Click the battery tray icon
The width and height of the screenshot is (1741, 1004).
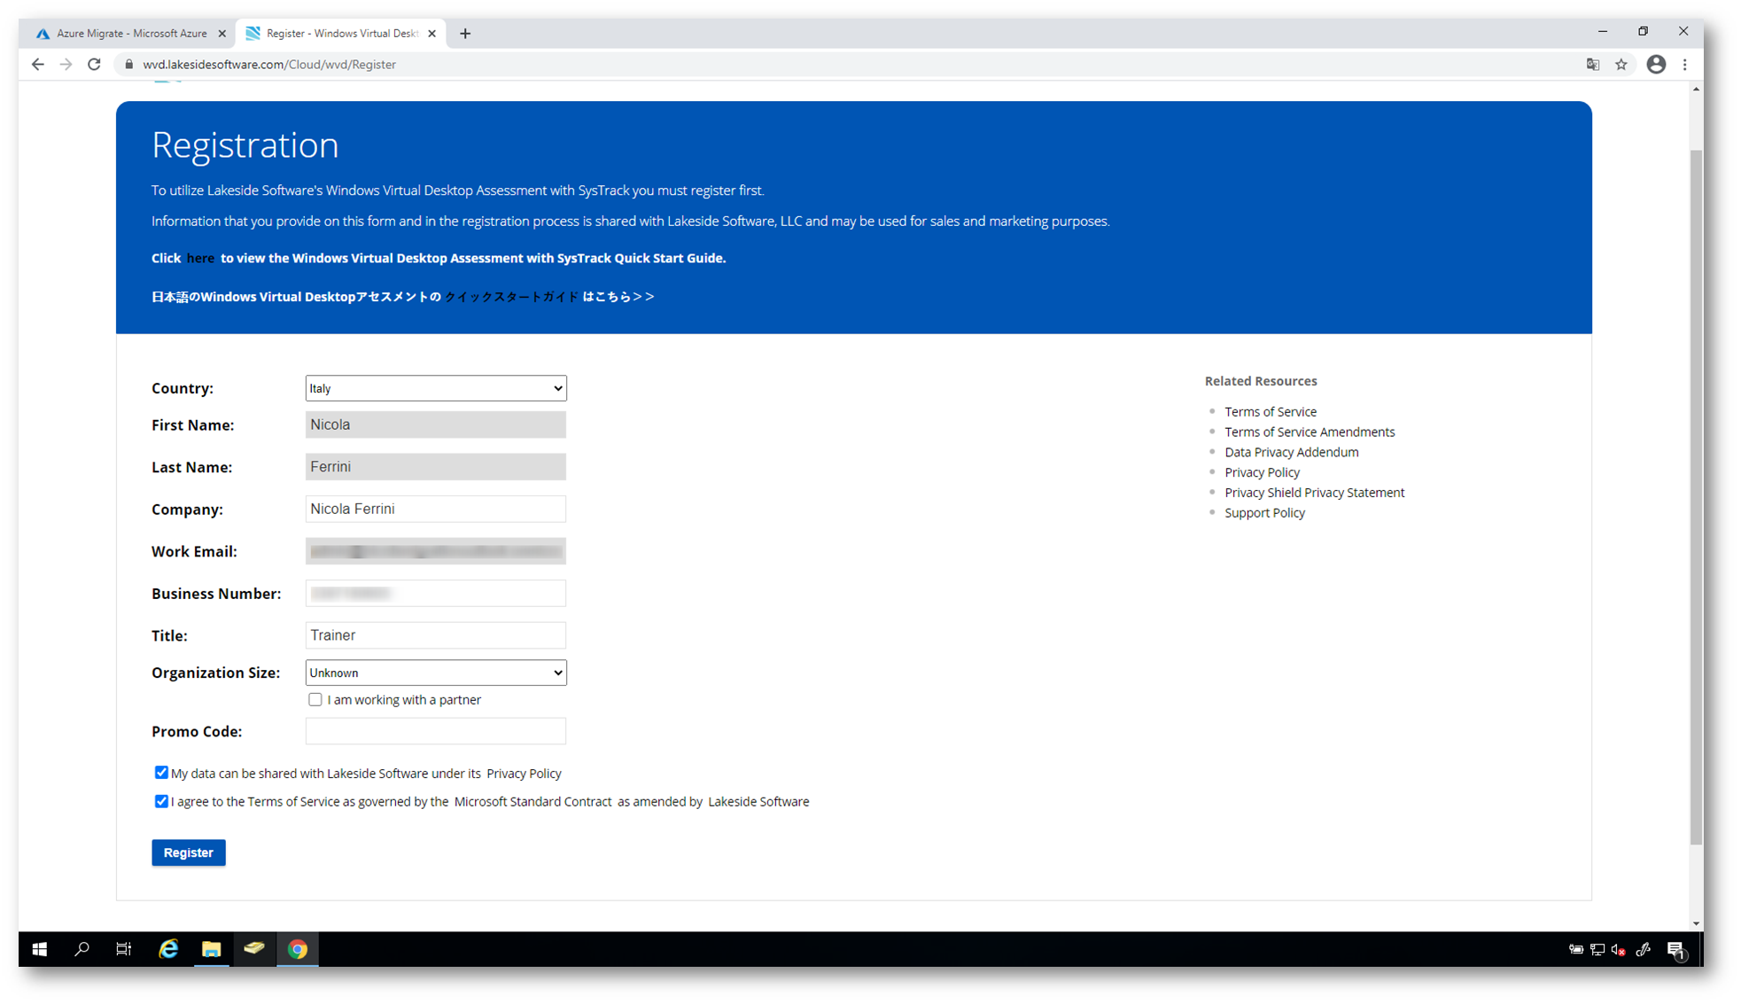(1576, 950)
